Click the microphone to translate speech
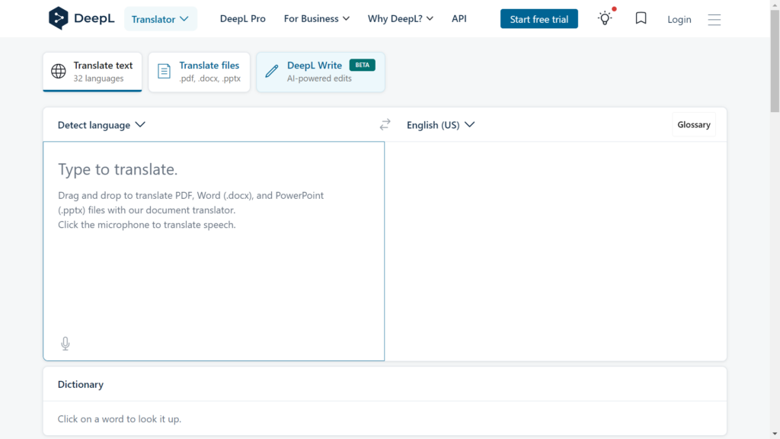This screenshot has height=439, width=780. tap(66, 344)
